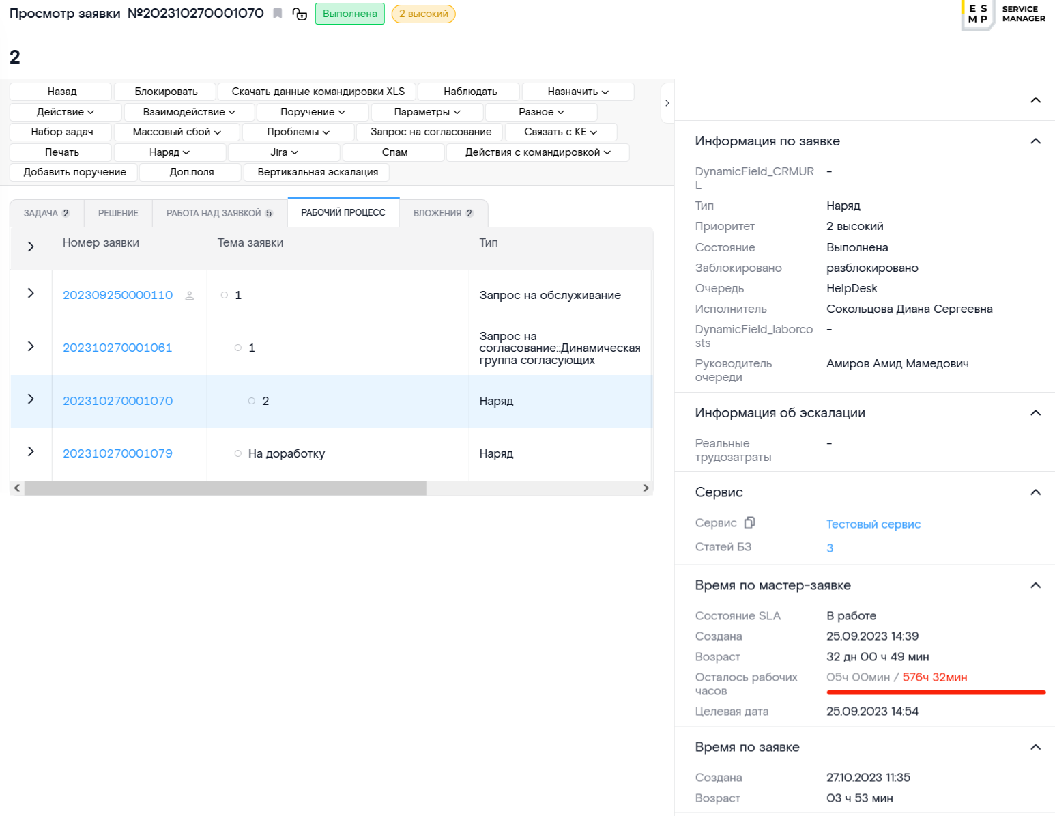Click left arrow of horizontal table scrollbar
This screenshot has height=816, width=1055.
[x=17, y=488]
